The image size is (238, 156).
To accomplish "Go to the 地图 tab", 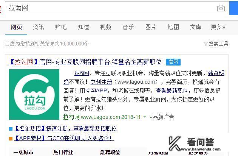I will (173, 27).
